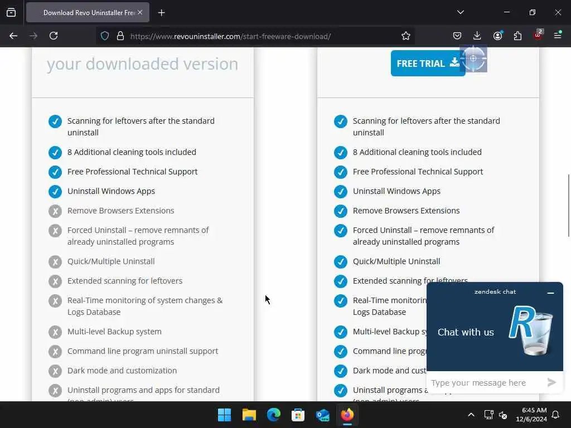Save page to Pocket
This screenshot has height=428, width=571.
(x=457, y=36)
